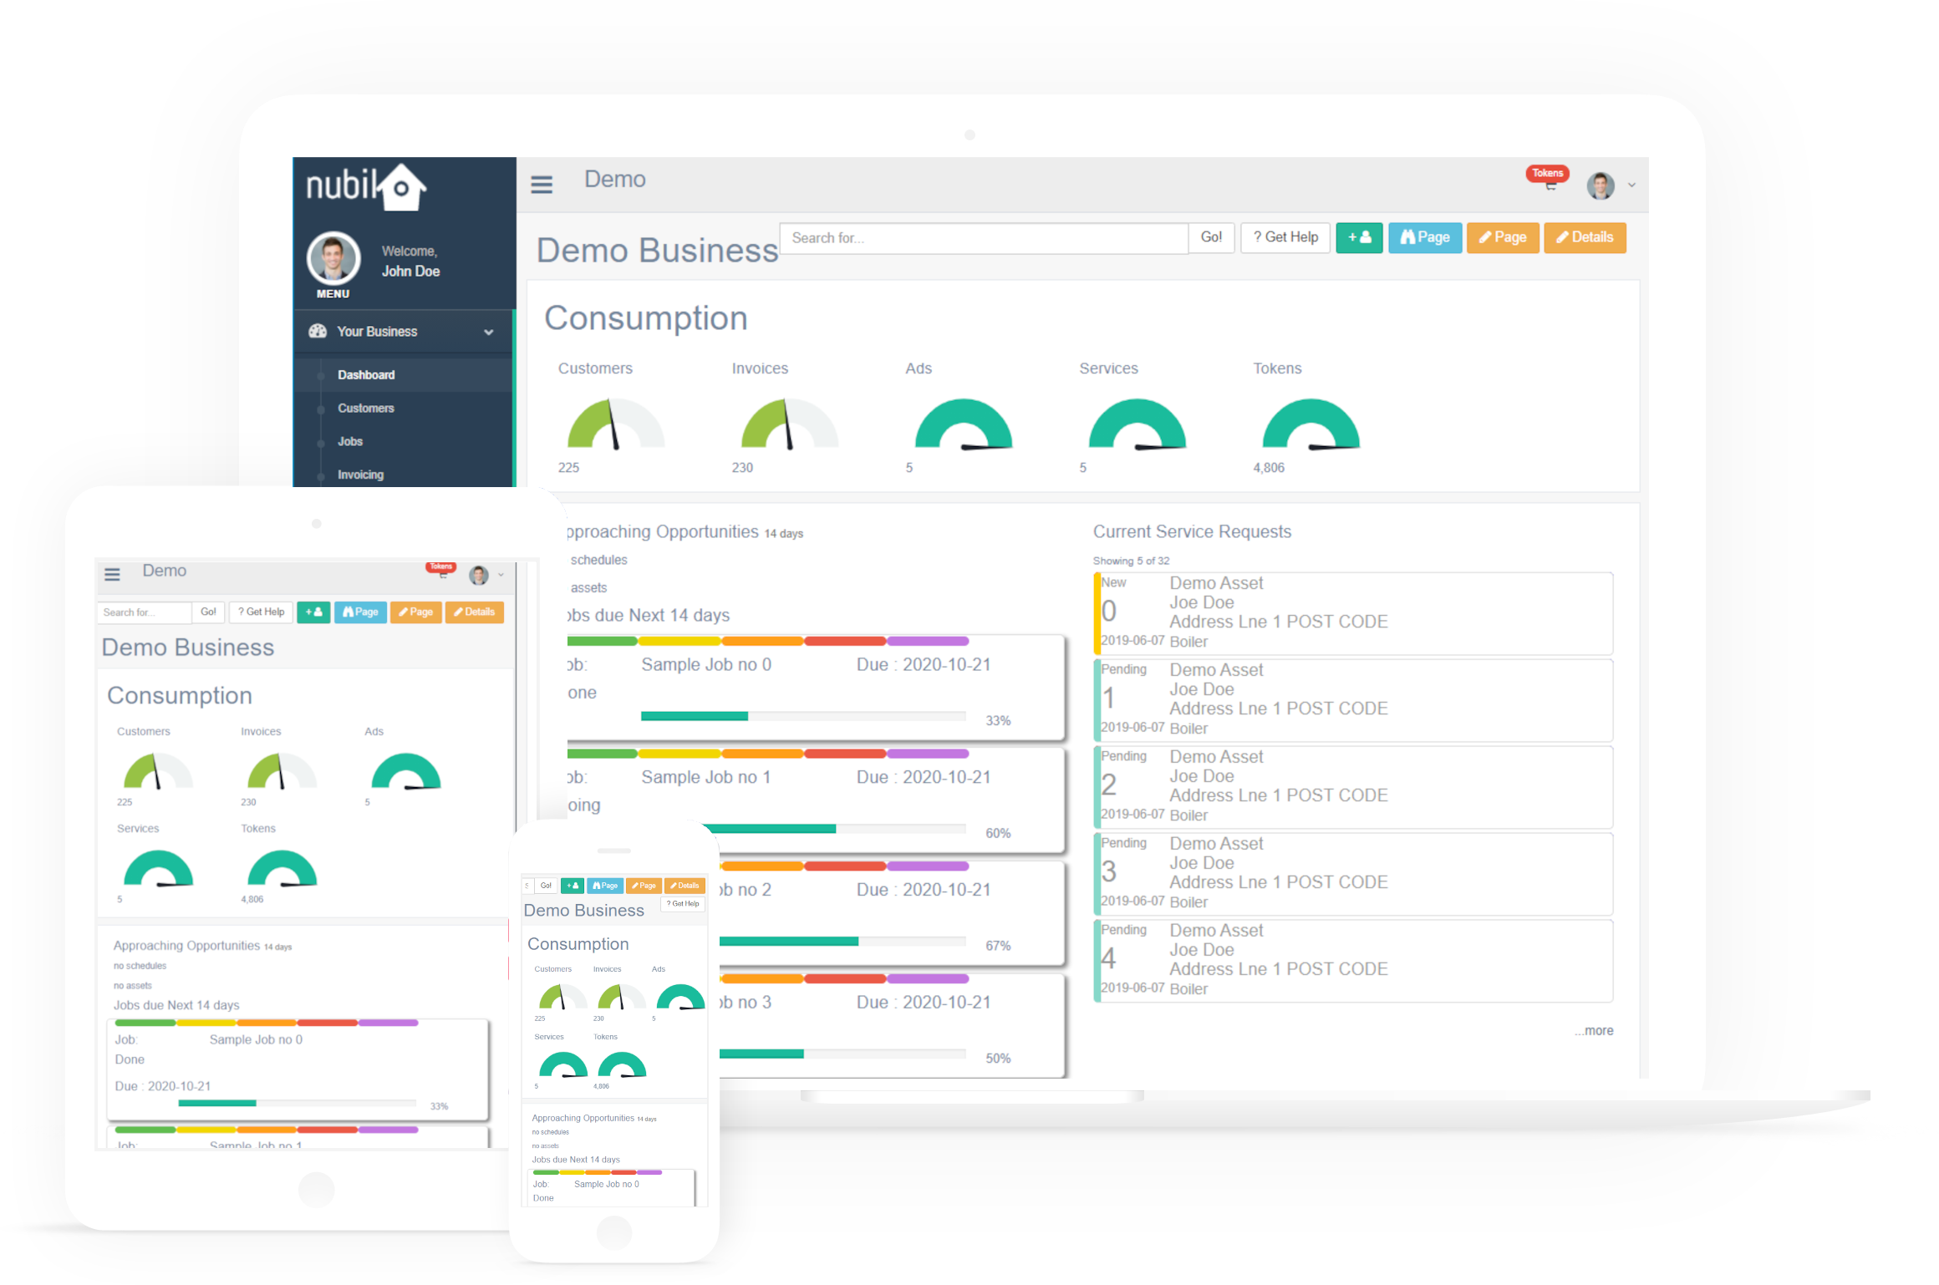
Task: Open the Pending service request numbered 1
Action: tap(1353, 700)
